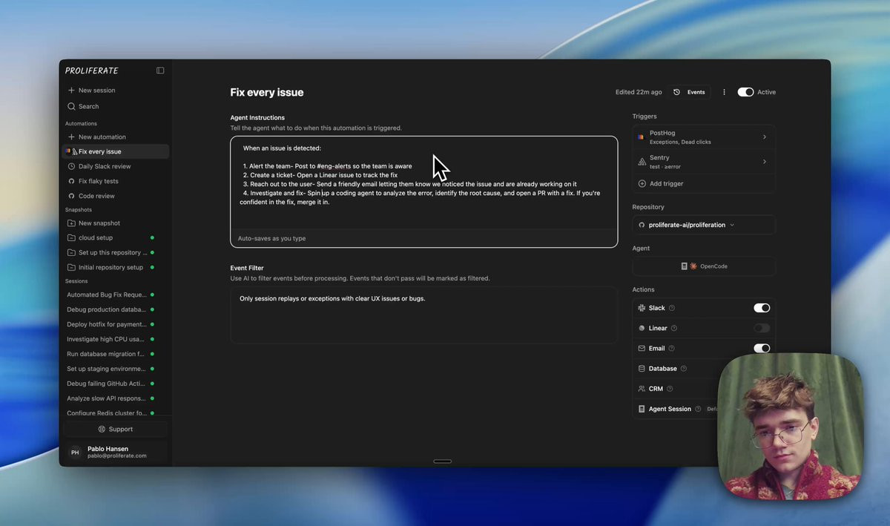This screenshot has width=890, height=526.
Task: Expand the Sentry trigger chevron
Action: click(765, 161)
